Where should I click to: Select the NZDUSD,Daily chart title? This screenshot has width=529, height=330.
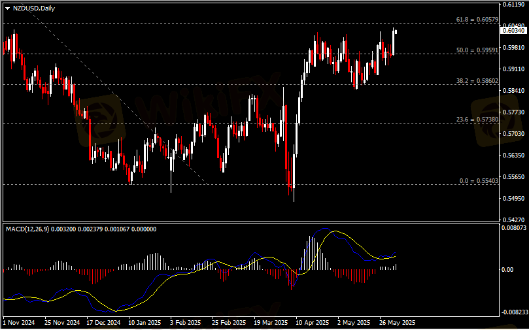pos(34,8)
